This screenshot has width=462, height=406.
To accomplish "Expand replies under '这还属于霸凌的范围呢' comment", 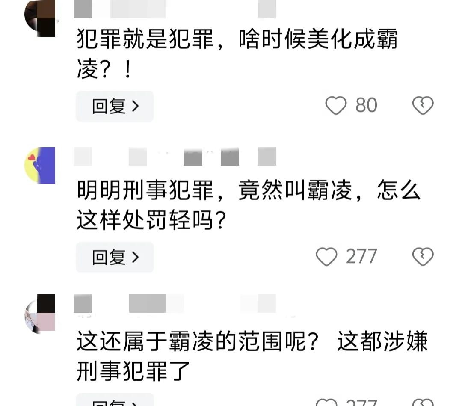I will click(115, 400).
